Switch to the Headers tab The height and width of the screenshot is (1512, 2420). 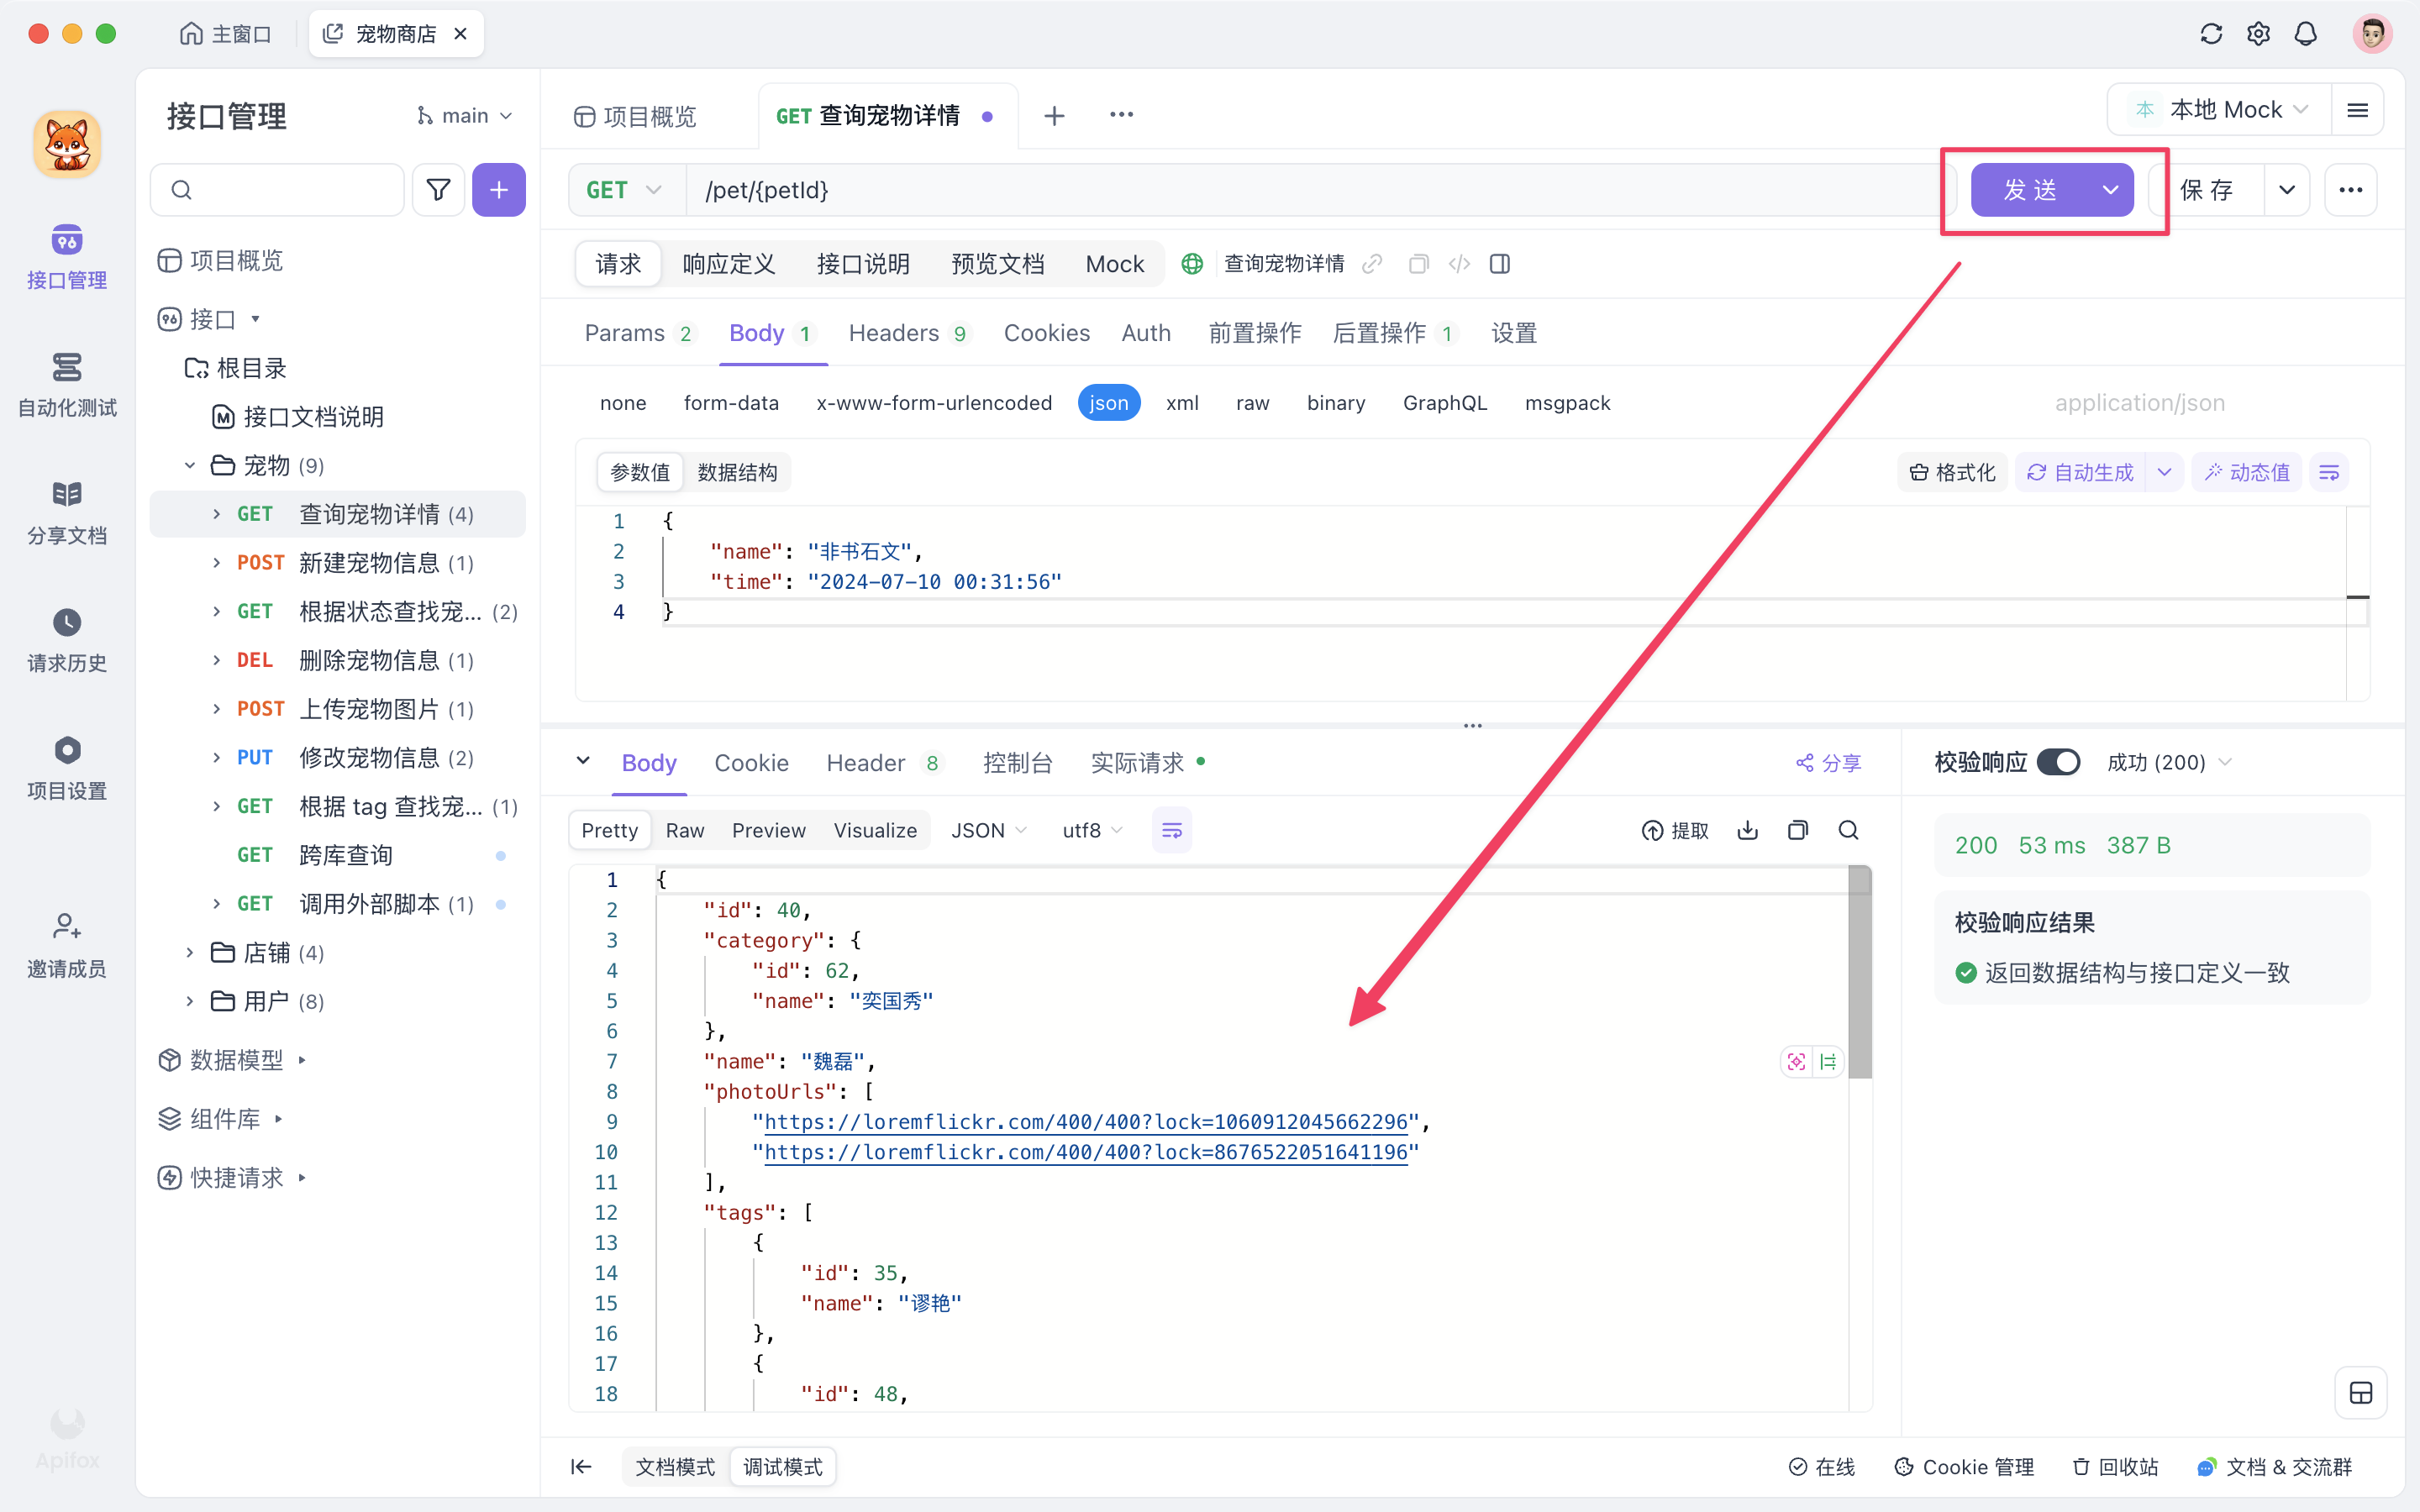pos(895,333)
